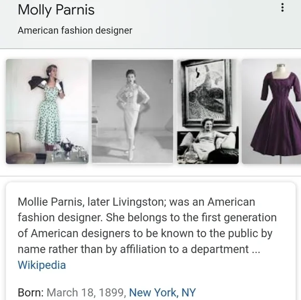Select the American fashion designer subtitle

pos(75,30)
